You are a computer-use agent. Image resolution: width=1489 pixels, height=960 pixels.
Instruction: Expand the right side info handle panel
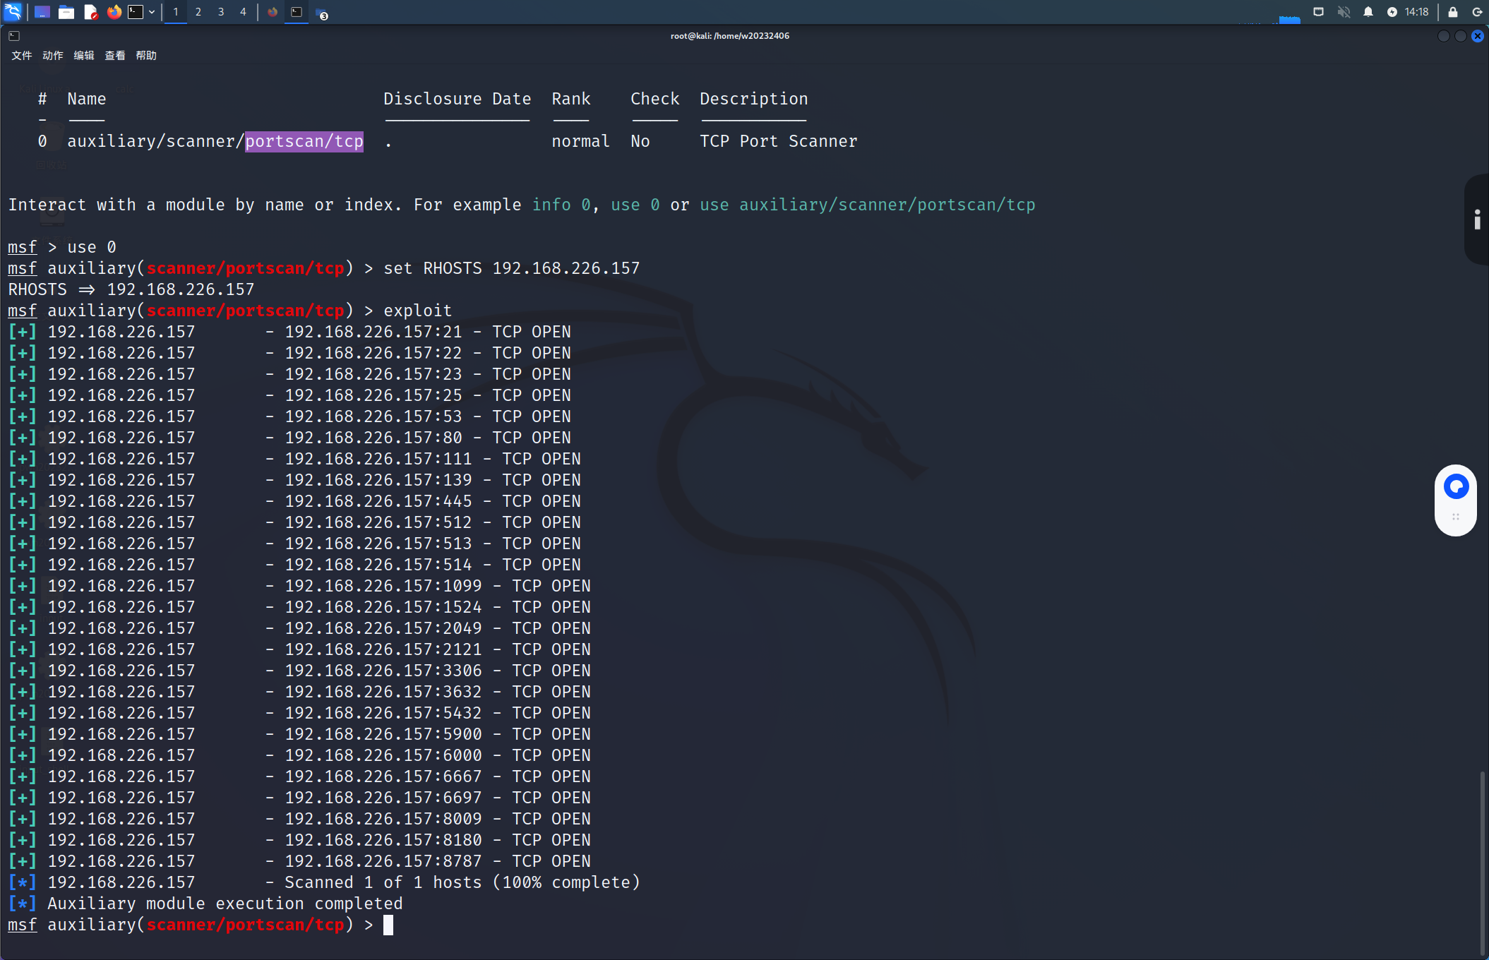(1477, 220)
